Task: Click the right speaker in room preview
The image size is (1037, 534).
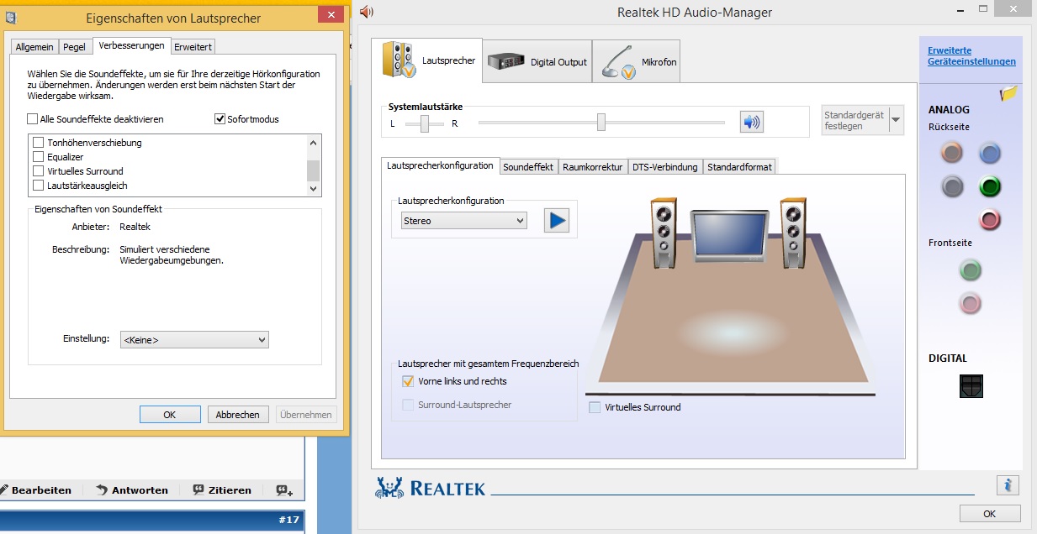Action: point(793,233)
